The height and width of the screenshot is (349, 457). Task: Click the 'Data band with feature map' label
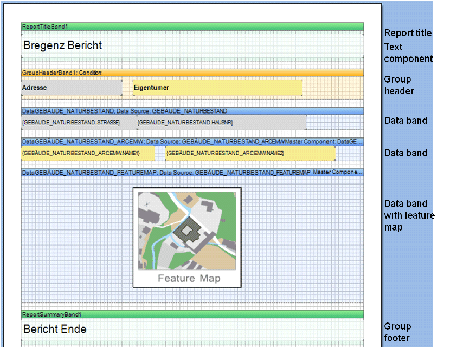click(409, 215)
